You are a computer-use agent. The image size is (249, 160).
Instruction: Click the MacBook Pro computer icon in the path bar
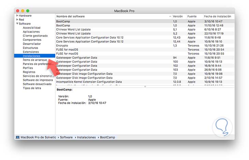17,137
